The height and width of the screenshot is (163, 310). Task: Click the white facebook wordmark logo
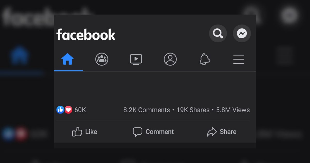click(x=86, y=34)
